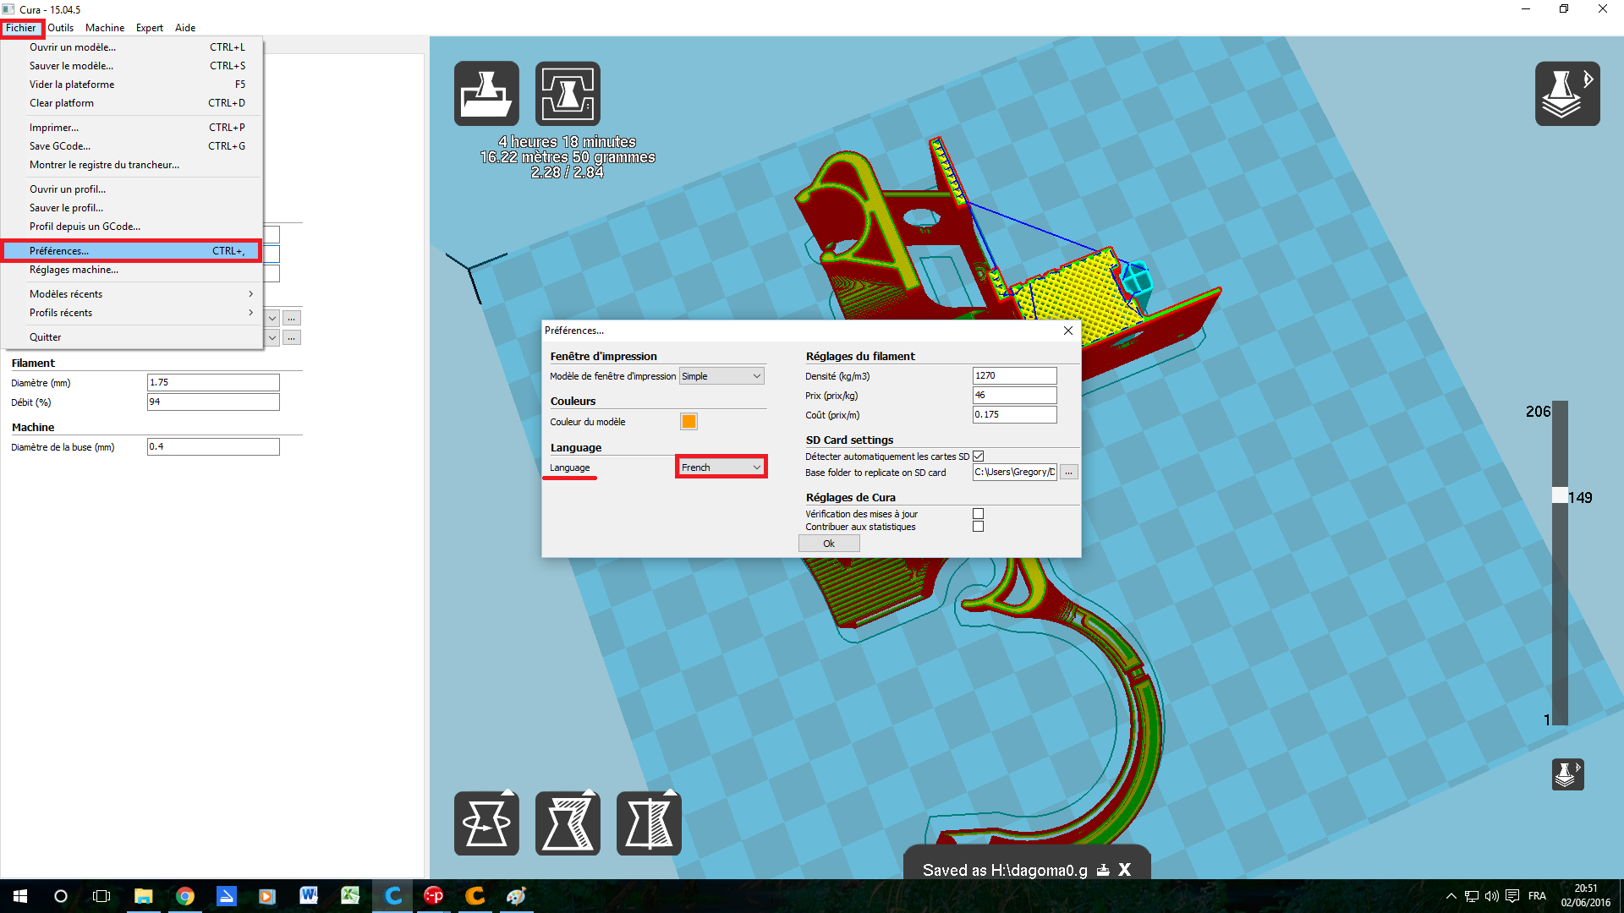Select the Rotate model tool
1624x913 pixels.
[x=486, y=823]
